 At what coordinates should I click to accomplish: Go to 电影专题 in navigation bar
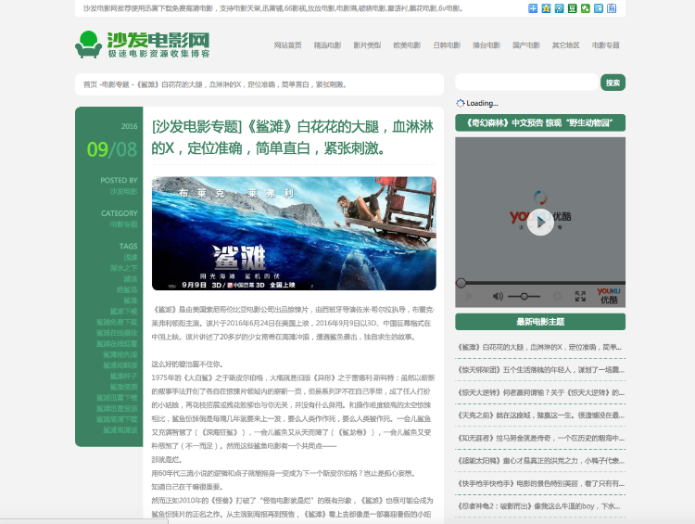[605, 45]
